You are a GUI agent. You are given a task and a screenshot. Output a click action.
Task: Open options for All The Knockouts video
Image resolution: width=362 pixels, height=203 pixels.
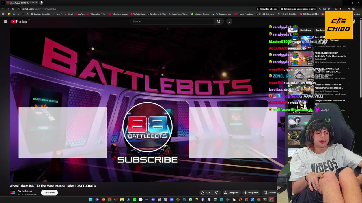coord(349,53)
